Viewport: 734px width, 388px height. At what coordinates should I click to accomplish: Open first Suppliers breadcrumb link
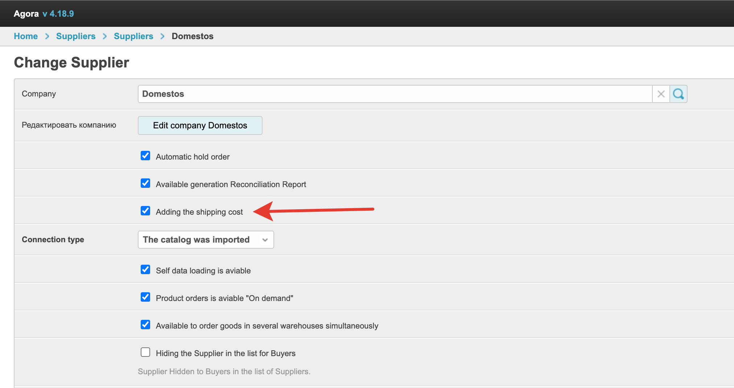[76, 36]
